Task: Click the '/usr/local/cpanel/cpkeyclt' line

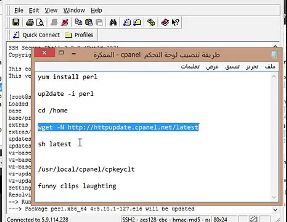Action: 87,169
